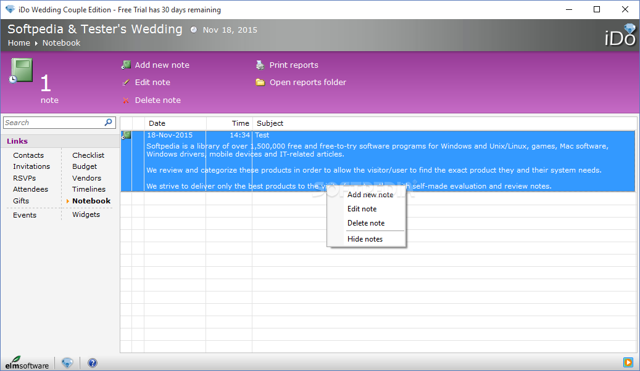
Task: Maximize the iDo Wedding window
Action: 597,9
